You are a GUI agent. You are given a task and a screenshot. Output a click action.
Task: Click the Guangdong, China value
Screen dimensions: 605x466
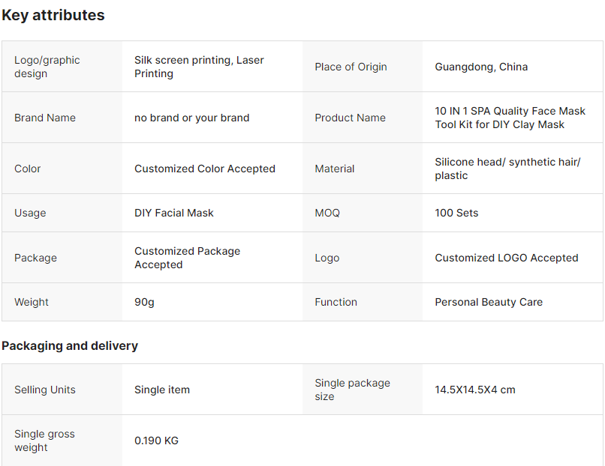click(481, 67)
